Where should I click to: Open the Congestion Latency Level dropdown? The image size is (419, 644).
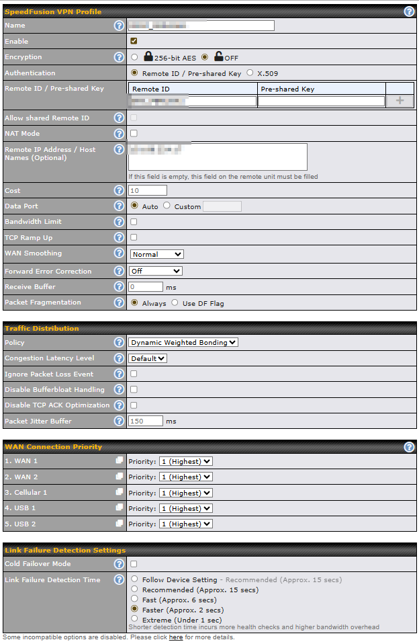[148, 358]
